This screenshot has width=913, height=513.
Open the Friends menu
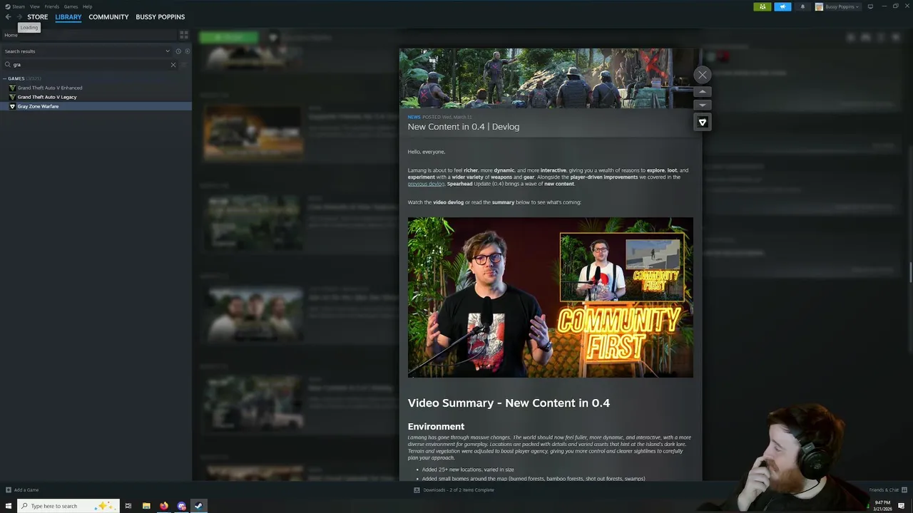[x=51, y=6]
